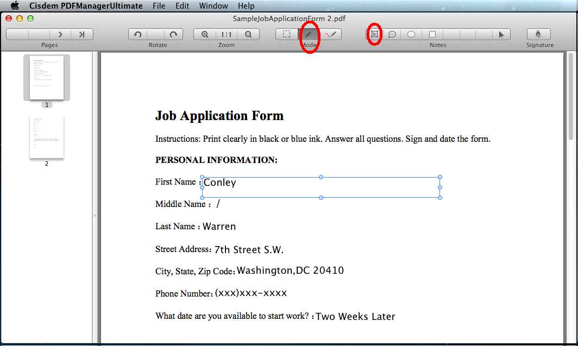Viewport: 578px width, 346px height.
Task: Click the window title 'SampleJobApplicationForm 2.pdf'
Action: click(x=289, y=18)
